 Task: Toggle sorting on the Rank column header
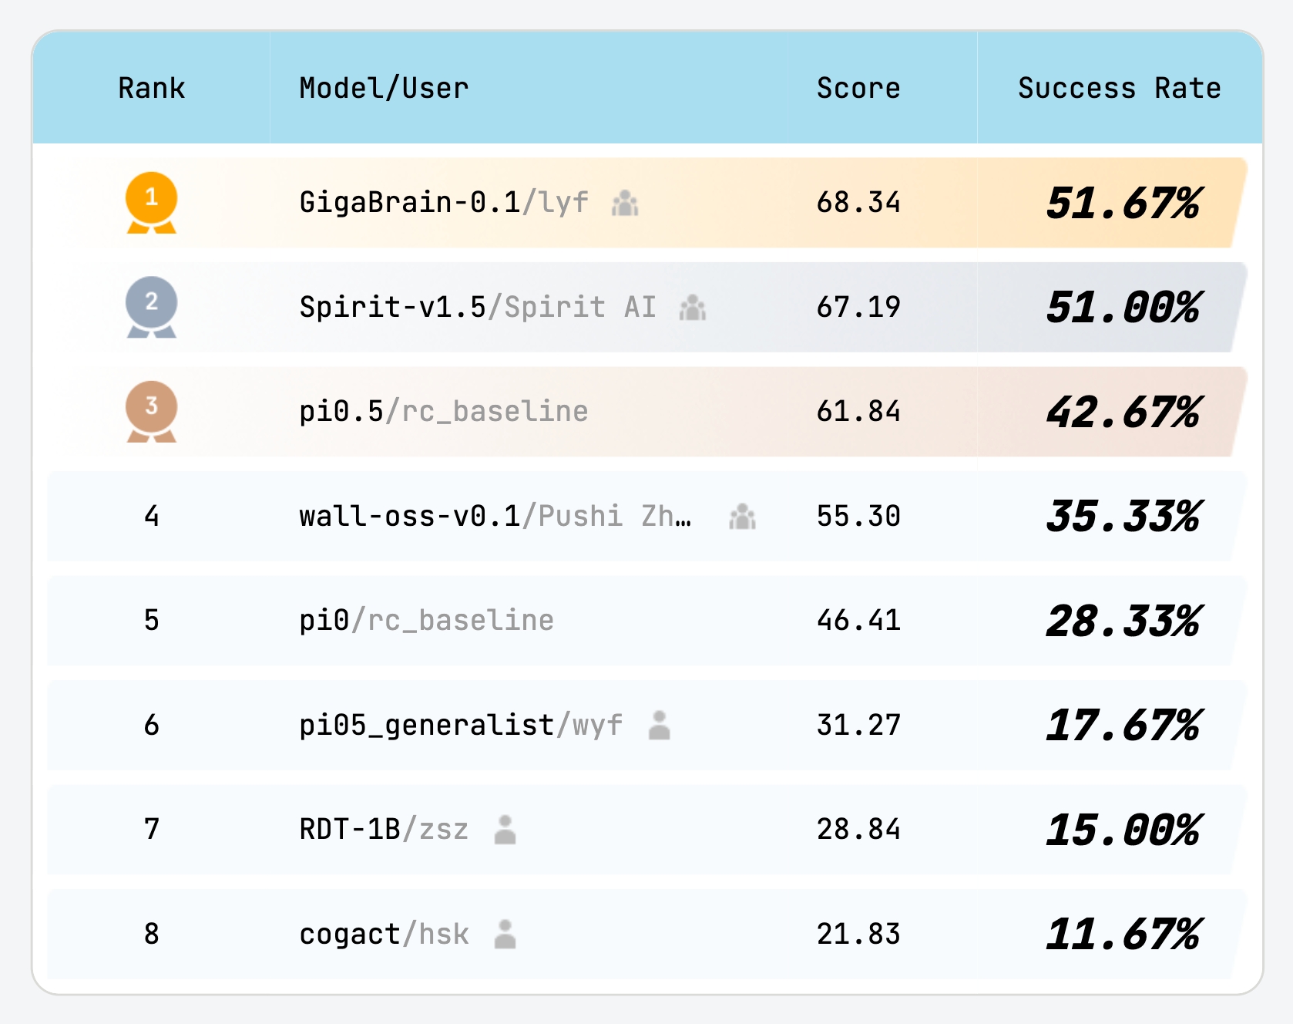pos(151,88)
